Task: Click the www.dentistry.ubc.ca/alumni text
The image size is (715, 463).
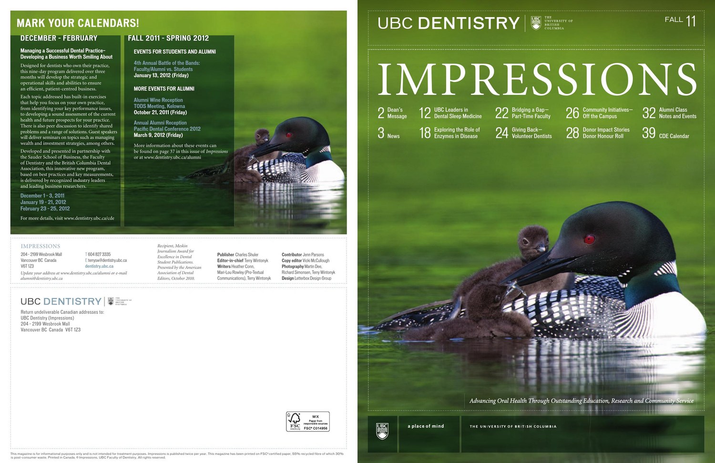Action: 173,157
